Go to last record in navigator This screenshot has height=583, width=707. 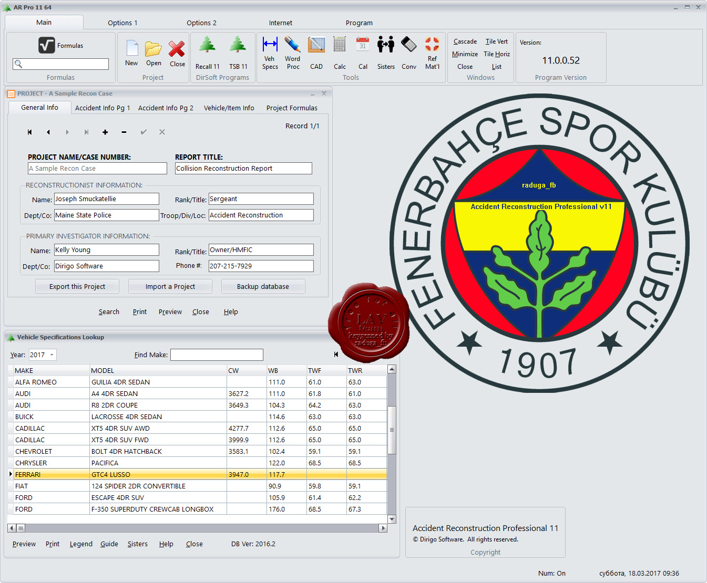coord(86,132)
